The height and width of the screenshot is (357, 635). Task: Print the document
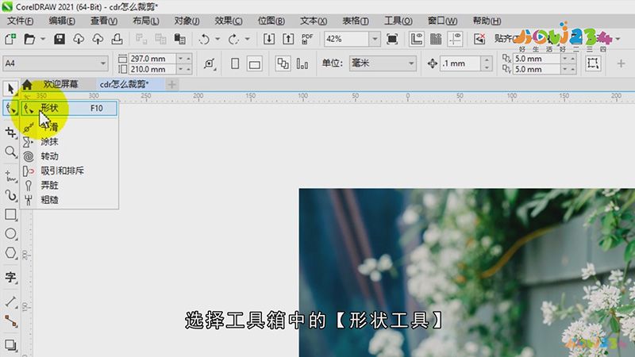117,39
